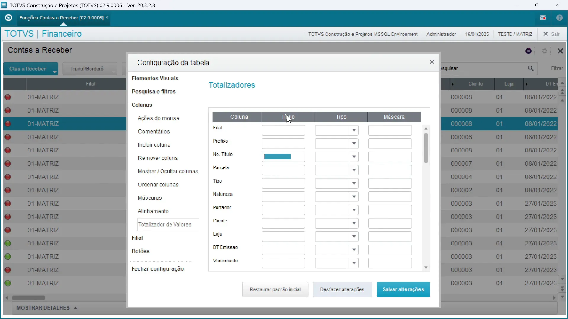
Task: Open the Transf/Borderô dropdown button
Action: click(90, 69)
